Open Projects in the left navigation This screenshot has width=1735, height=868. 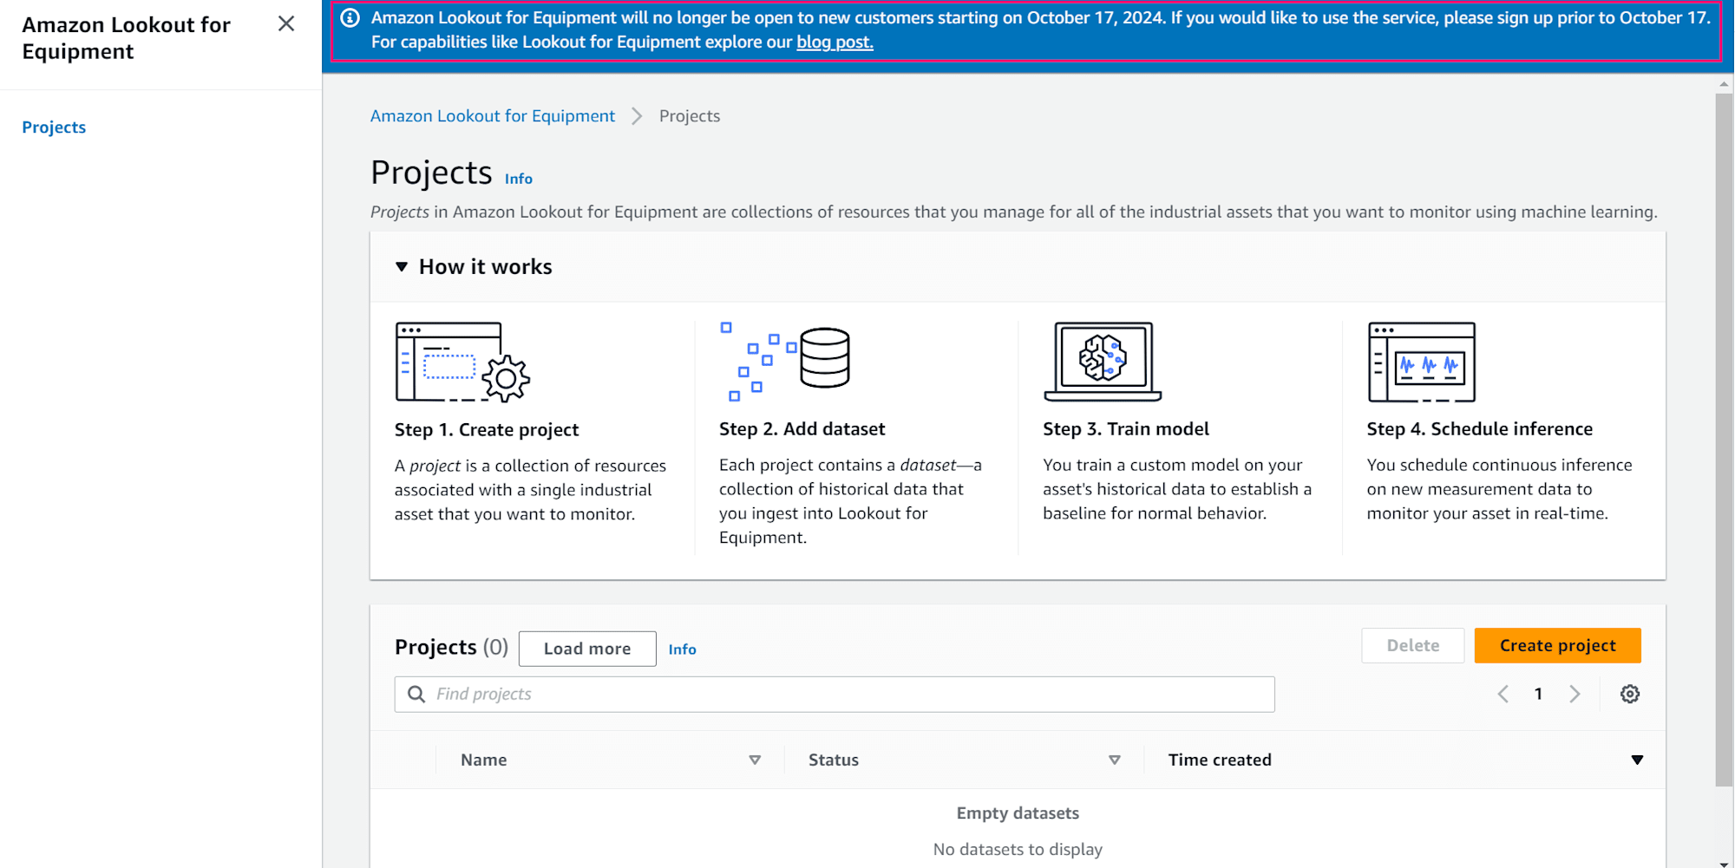(x=54, y=127)
